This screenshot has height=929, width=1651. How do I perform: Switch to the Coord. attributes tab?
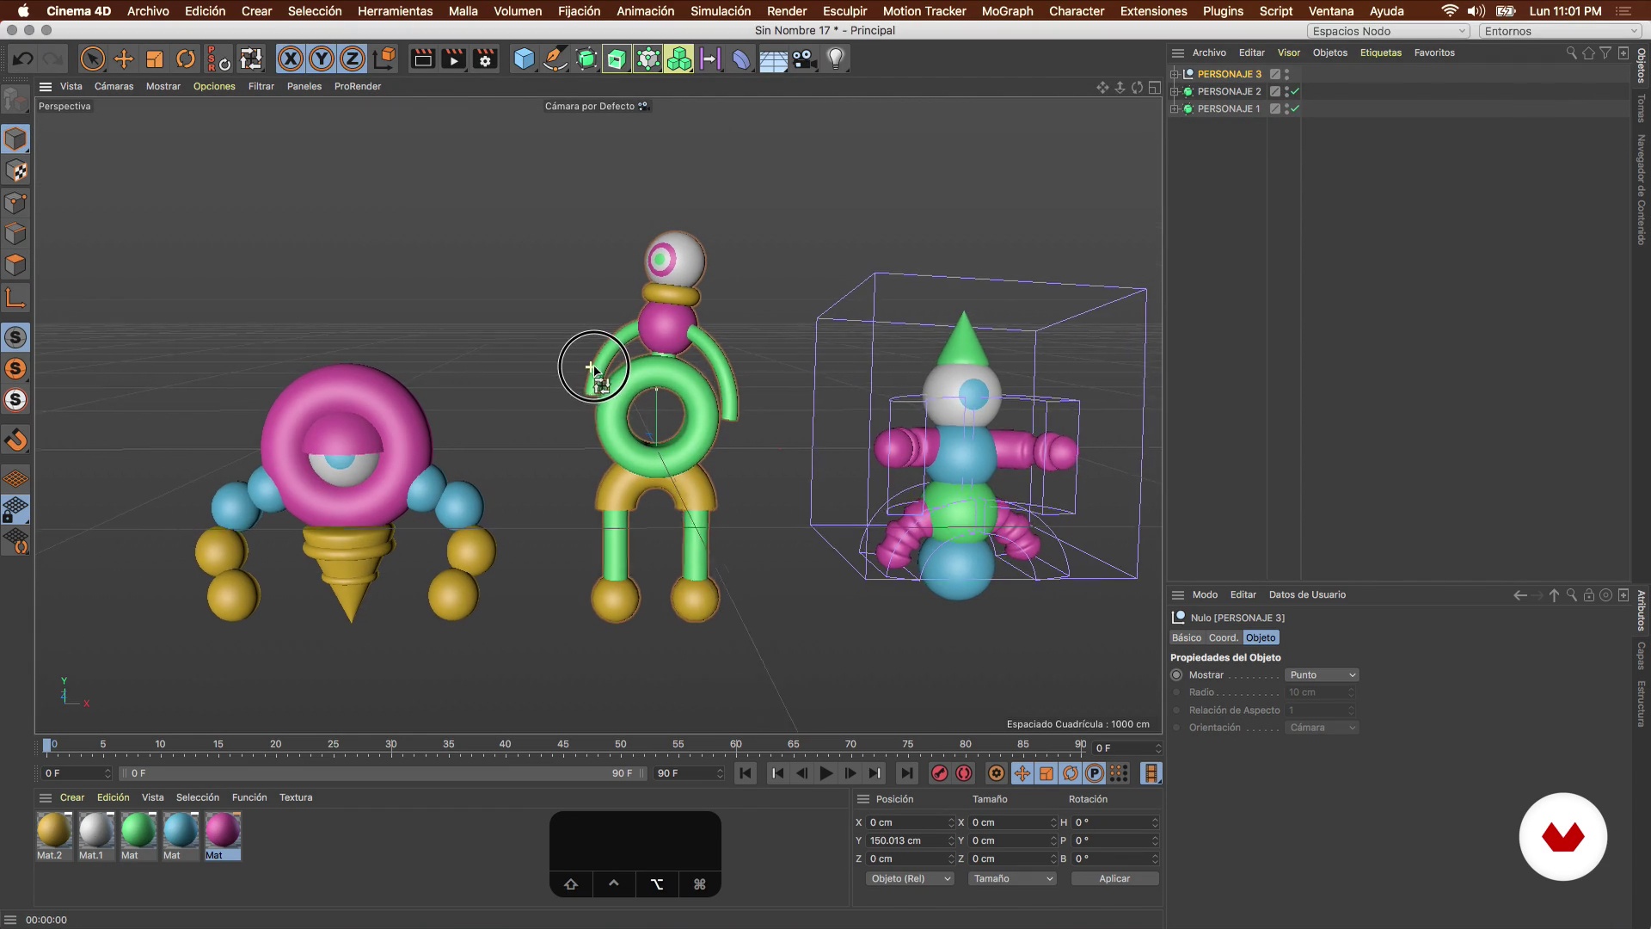coord(1223,637)
